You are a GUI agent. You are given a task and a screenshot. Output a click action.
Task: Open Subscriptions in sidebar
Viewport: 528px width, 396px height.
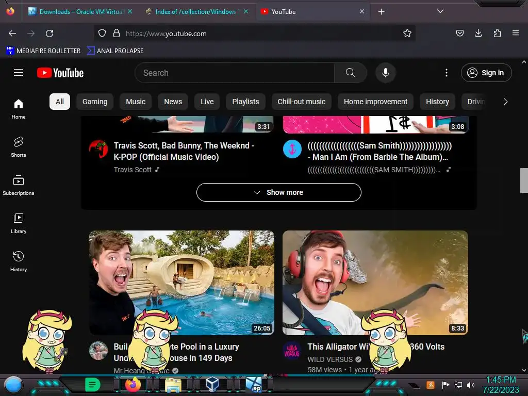coord(19,185)
